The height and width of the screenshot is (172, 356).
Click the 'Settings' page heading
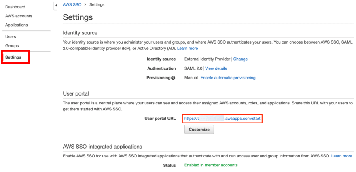click(78, 17)
